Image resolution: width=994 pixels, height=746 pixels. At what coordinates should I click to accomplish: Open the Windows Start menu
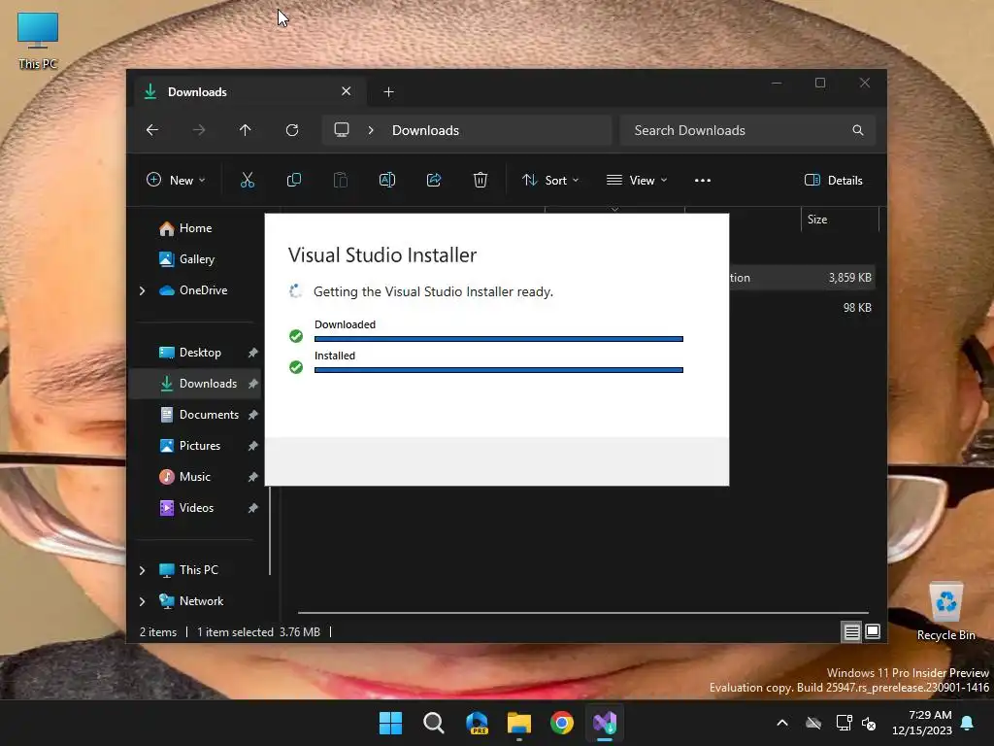coord(390,723)
